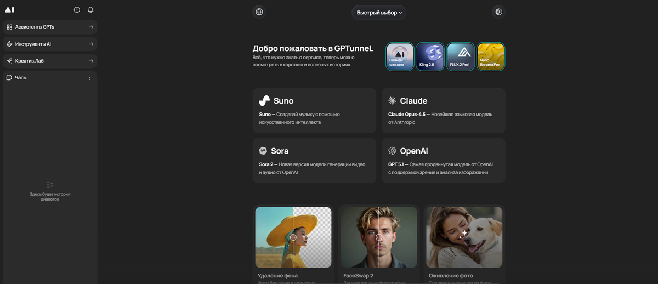The width and height of the screenshot is (658, 284).
Task: Toggle dark/light theme button
Action: pos(498,12)
